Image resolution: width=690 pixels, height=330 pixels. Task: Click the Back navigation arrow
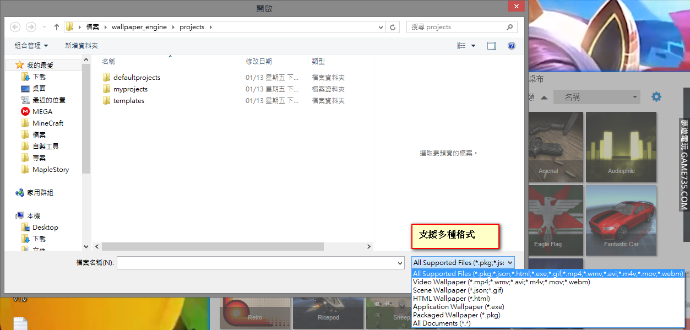pos(15,27)
